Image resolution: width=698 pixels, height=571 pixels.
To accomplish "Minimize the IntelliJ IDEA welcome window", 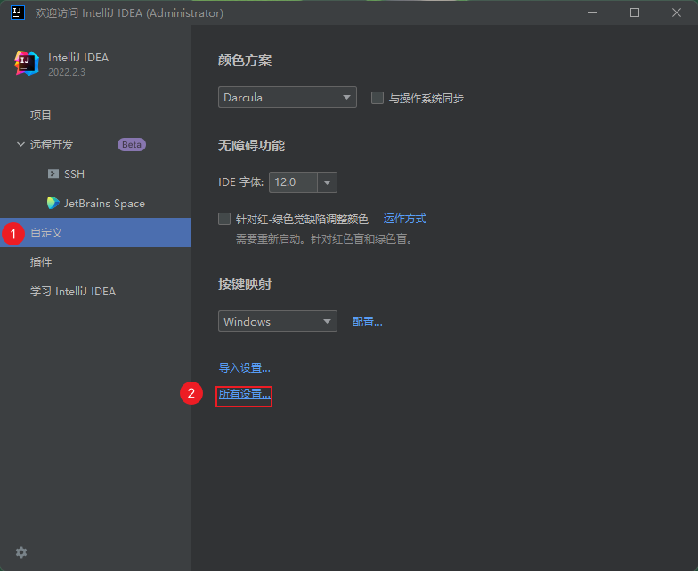I will click(593, 12).
